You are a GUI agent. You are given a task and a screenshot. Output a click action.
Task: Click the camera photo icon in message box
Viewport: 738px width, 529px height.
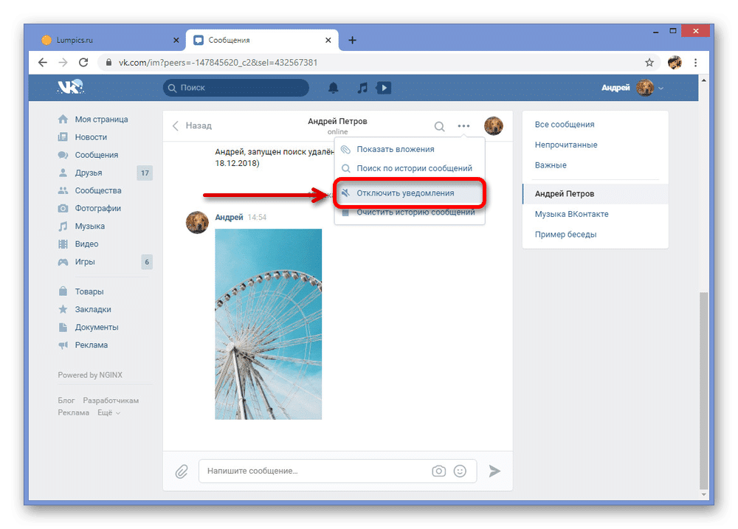(x=439, y=471)
